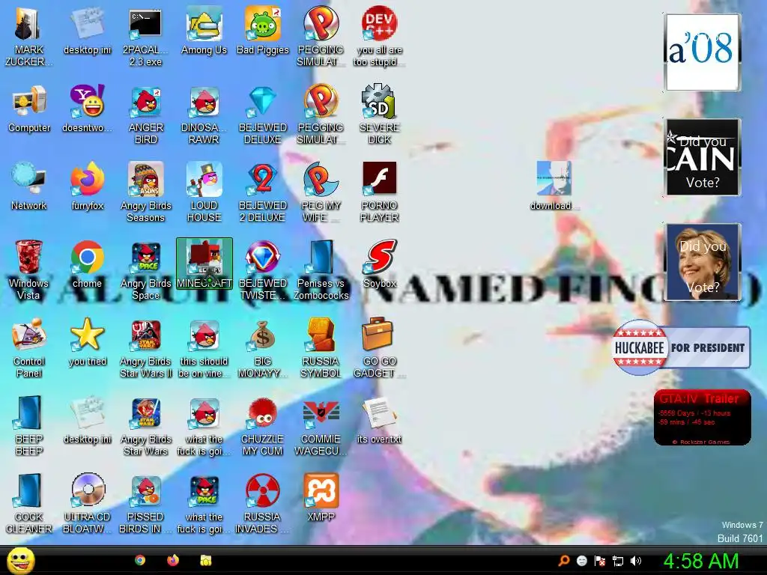Viewport: 767px width, 575px height.
Task: Launch the XMPP shortcut
Action: 321,498
